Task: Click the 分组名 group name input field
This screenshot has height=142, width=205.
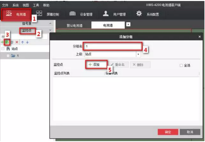Action: 112,46
